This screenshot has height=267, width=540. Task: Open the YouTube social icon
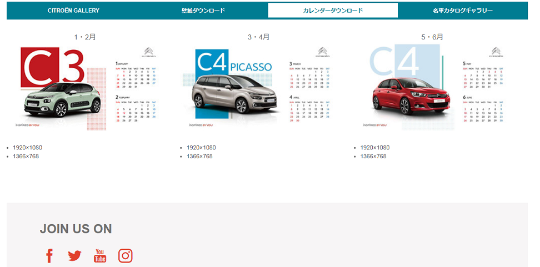click(x=100, y=255)
